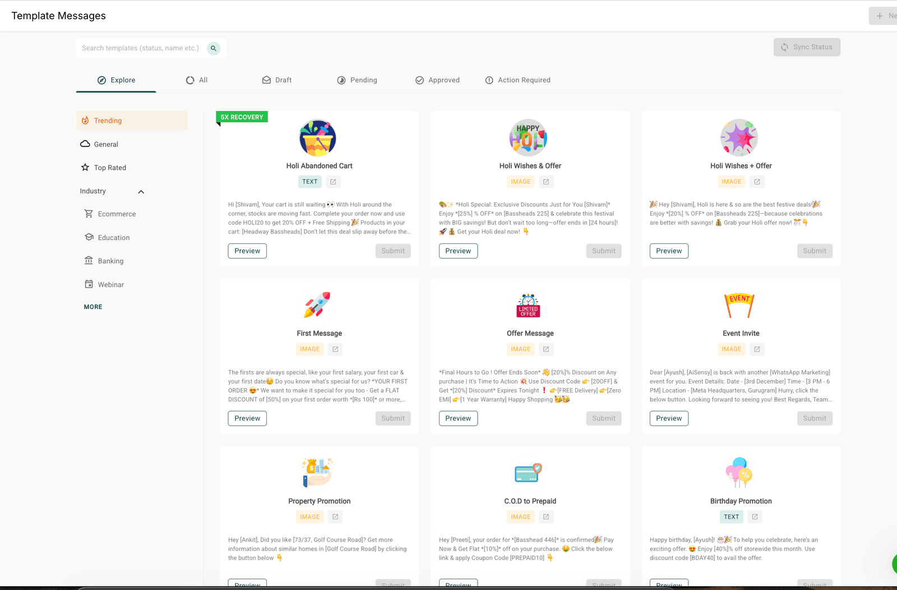Click the C.O.D to Prepaid title
The width and height of the screenshot is (897, 590).
pyautogui.click(x=530, y=501)
